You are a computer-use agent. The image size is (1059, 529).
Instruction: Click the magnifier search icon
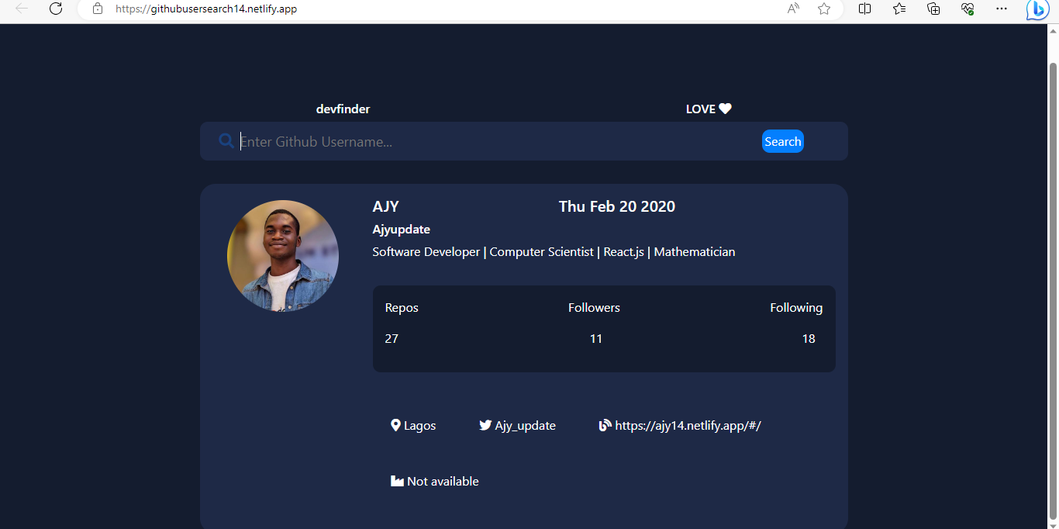point(226,140)
